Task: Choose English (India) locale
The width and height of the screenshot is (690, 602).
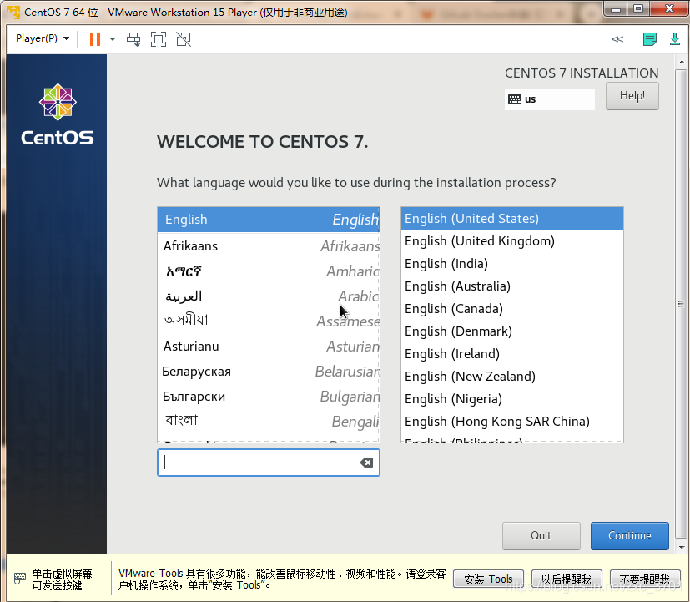Action: [x=512, y=263]
